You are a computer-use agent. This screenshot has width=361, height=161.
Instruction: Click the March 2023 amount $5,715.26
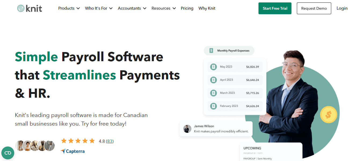pyautogui.click(x=253, y=93)
